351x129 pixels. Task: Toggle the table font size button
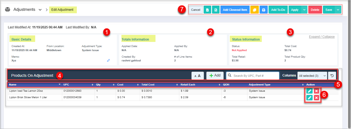(197, 76)
